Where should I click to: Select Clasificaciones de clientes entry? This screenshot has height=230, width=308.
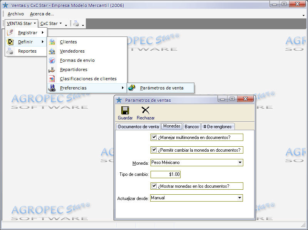[x=87, y=79]
